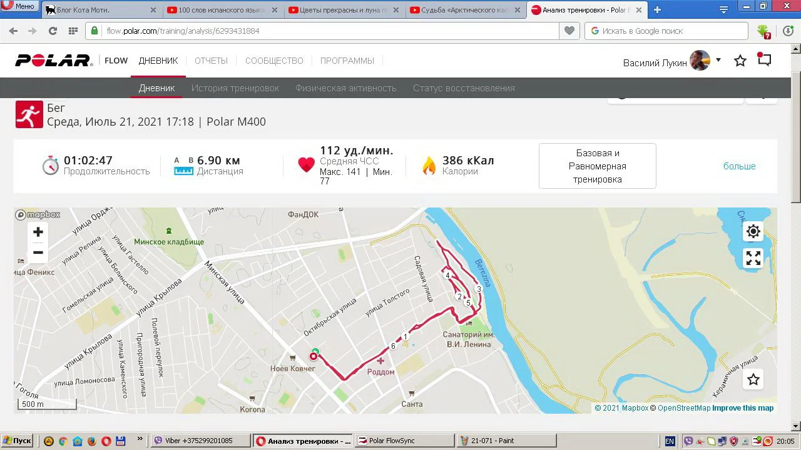
Task: Zoom out the map with minus button
Action: coord(38,252)
